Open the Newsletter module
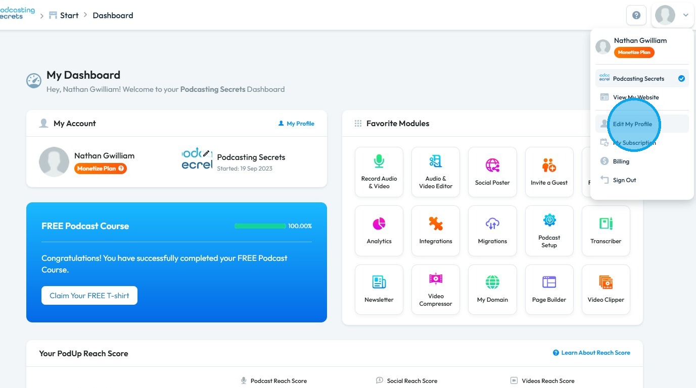This screenshot has height=388, width=696. pyautogui.click(x=379, y=289)
